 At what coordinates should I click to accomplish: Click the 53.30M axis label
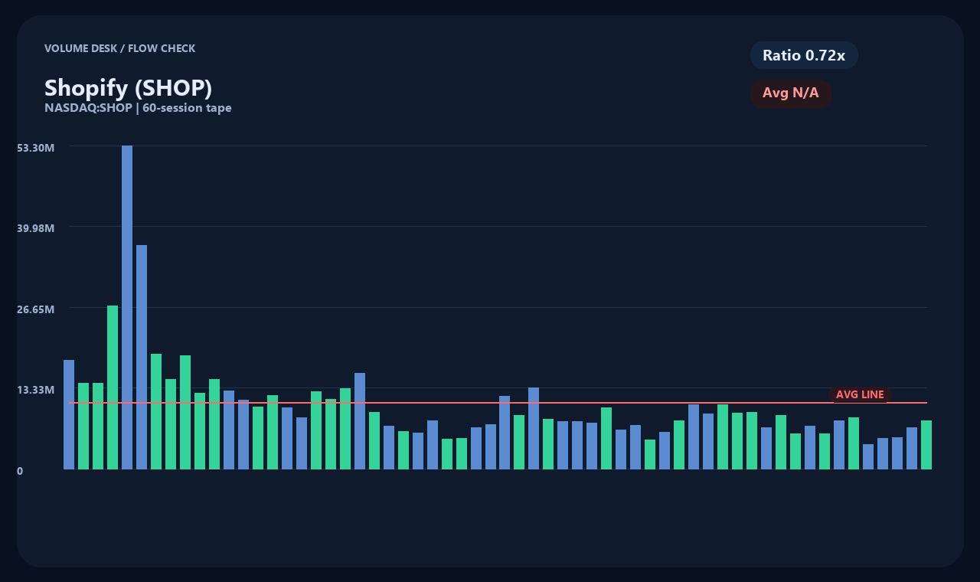point(36,147)
